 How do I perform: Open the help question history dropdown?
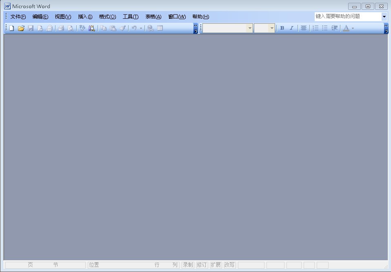coord(384,17)
